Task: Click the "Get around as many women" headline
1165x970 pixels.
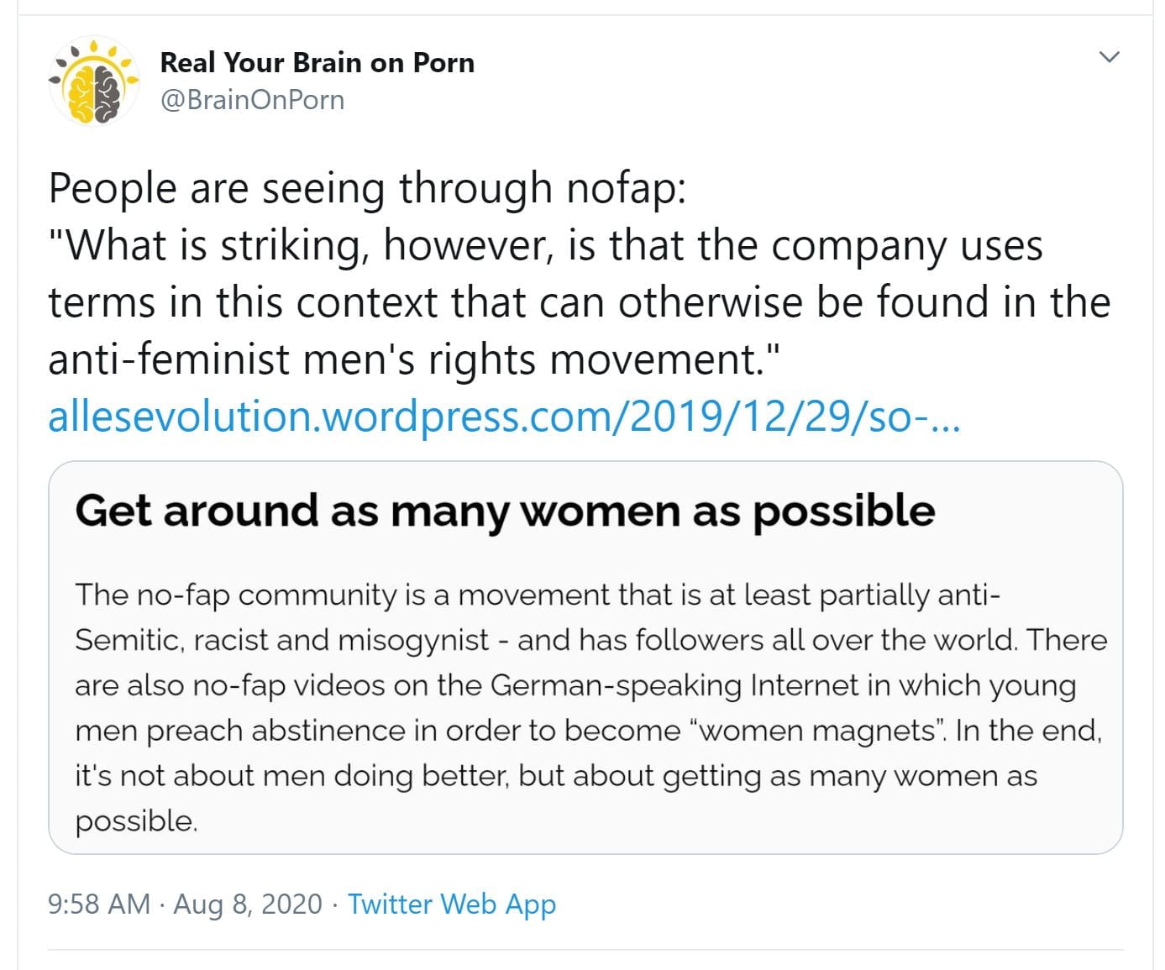Action: 505,511
